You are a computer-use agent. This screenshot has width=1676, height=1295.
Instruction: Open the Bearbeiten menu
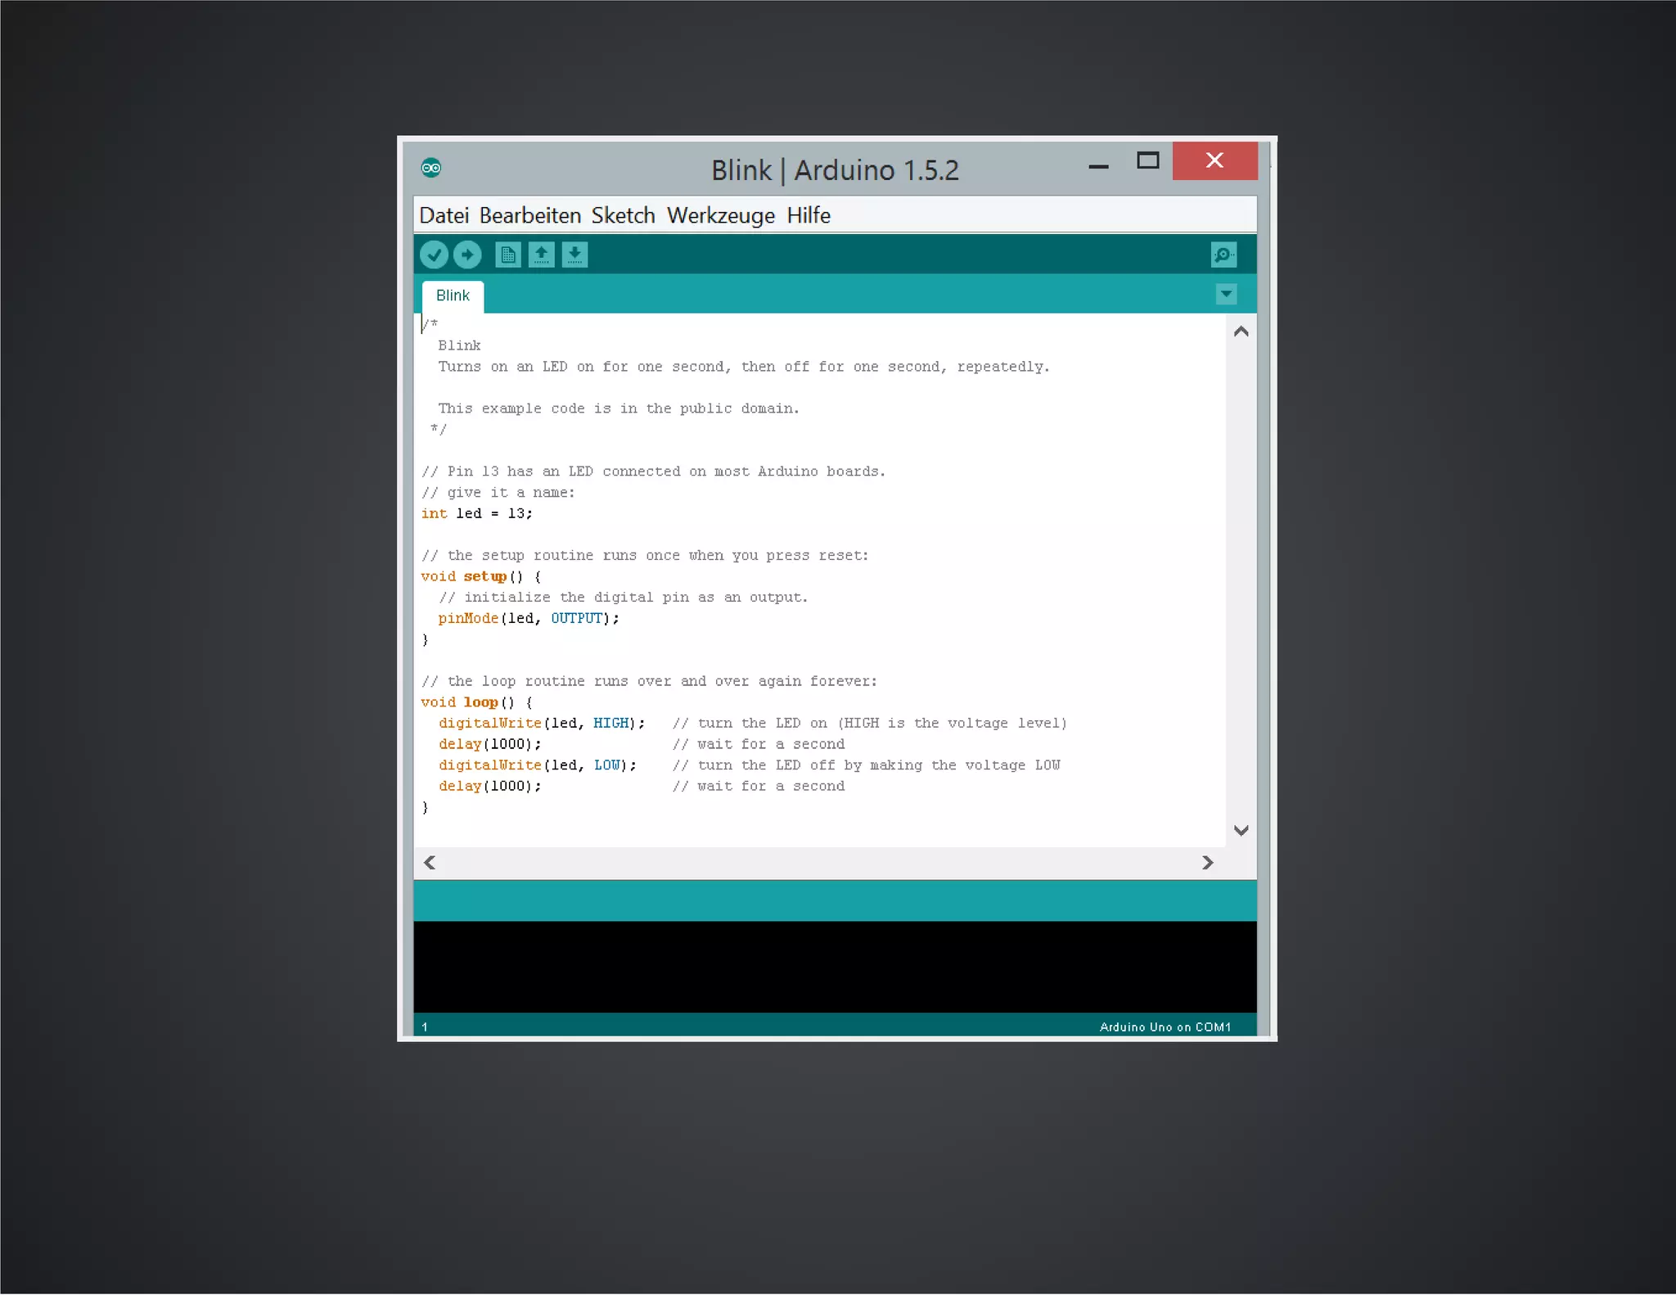pyautogui.click(x=529, y=215)
